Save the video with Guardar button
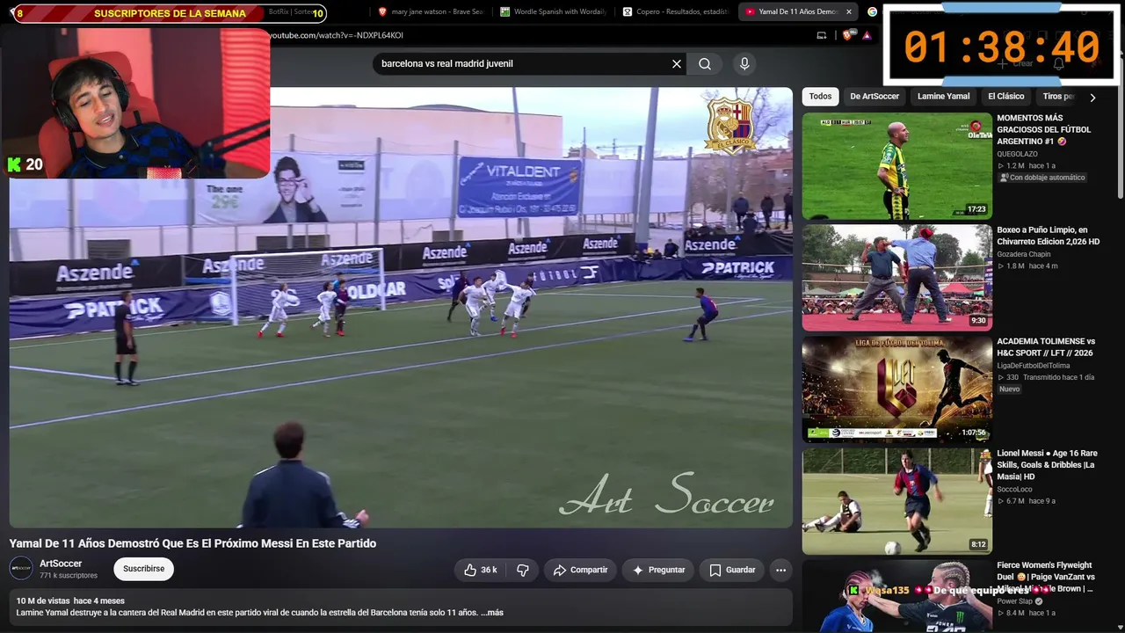Viewport: 1125px width, 633px height. [732, 570]
